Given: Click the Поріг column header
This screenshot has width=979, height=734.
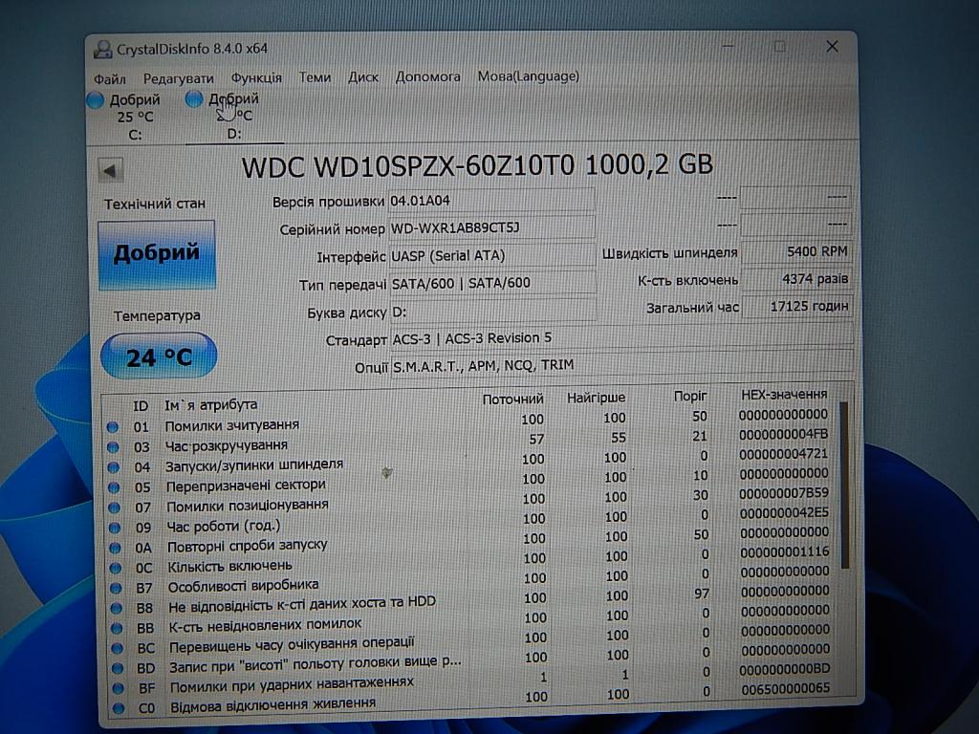Looking at the screenshot, I should [690, 396].
